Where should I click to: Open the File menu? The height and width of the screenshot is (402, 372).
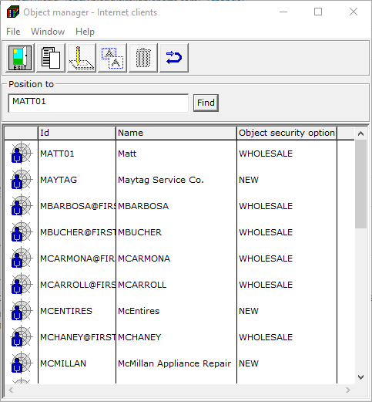(13, 32)
